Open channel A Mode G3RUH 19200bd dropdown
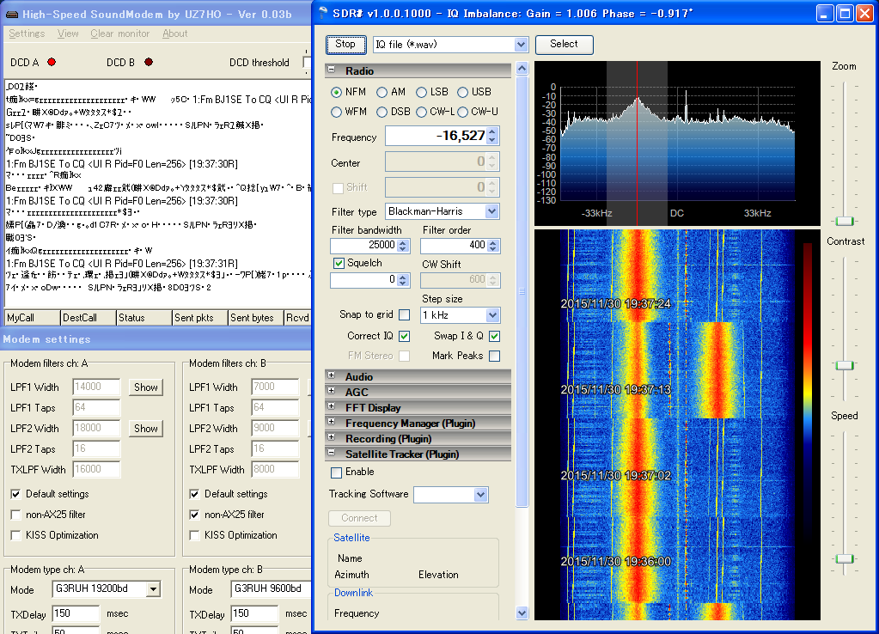Image resolution: width=879 pixels, height=634 pixels. pos(153,589)
